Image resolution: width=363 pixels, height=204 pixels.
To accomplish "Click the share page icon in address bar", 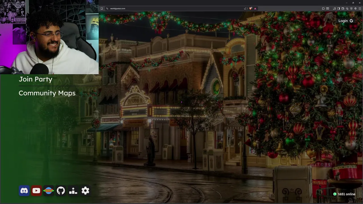I will point(245,8).
